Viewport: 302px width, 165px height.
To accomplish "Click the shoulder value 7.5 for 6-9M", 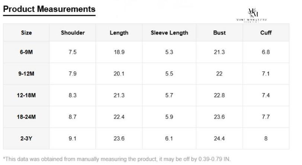I will pos(73,52).
